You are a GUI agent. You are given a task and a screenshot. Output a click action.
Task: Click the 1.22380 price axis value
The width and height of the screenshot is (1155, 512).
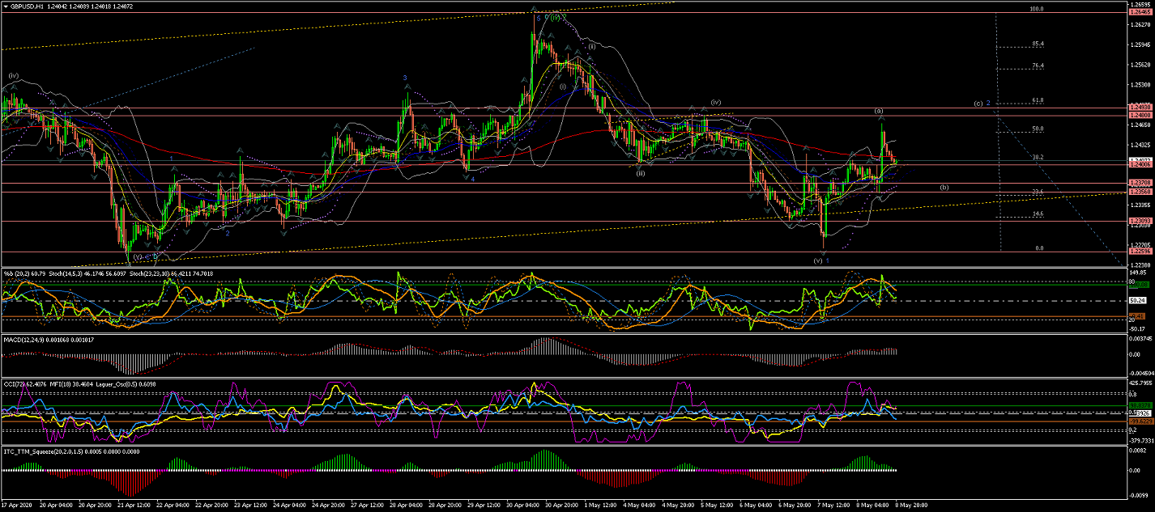(x=1142, y=264)
